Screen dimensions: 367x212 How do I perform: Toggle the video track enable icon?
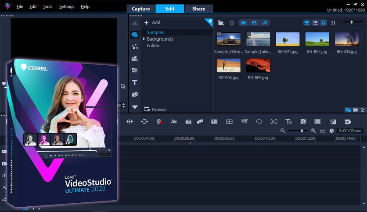pyautogui.click(x=4, y=152)
